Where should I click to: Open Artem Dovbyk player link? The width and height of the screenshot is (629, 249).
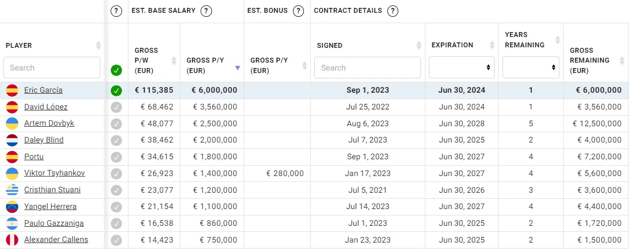pos(49,123)
